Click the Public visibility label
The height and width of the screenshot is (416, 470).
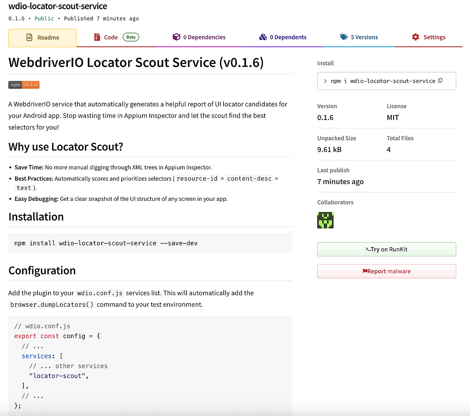[44, 18]
